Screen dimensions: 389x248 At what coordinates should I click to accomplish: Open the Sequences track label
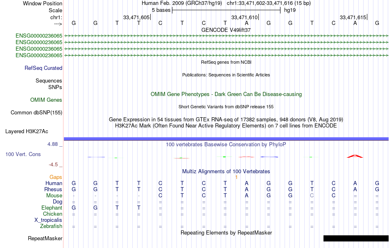click(x=49, y=80)
